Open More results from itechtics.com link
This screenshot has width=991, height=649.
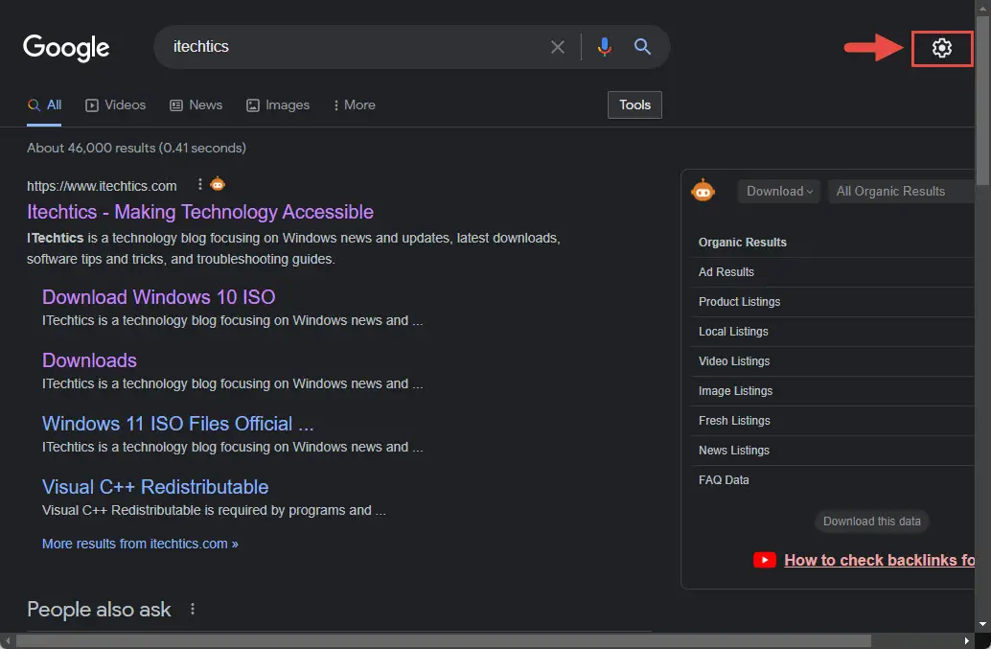(x=140, y=545)
